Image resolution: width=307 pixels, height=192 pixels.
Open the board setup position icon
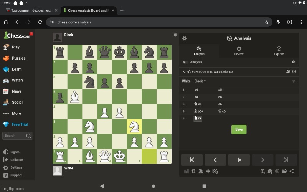(215, 171)
